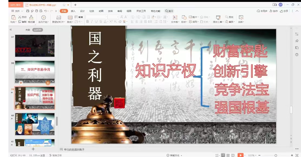Click the Collaborate (协作) button

pyautogui.click(x=274, y=11)
